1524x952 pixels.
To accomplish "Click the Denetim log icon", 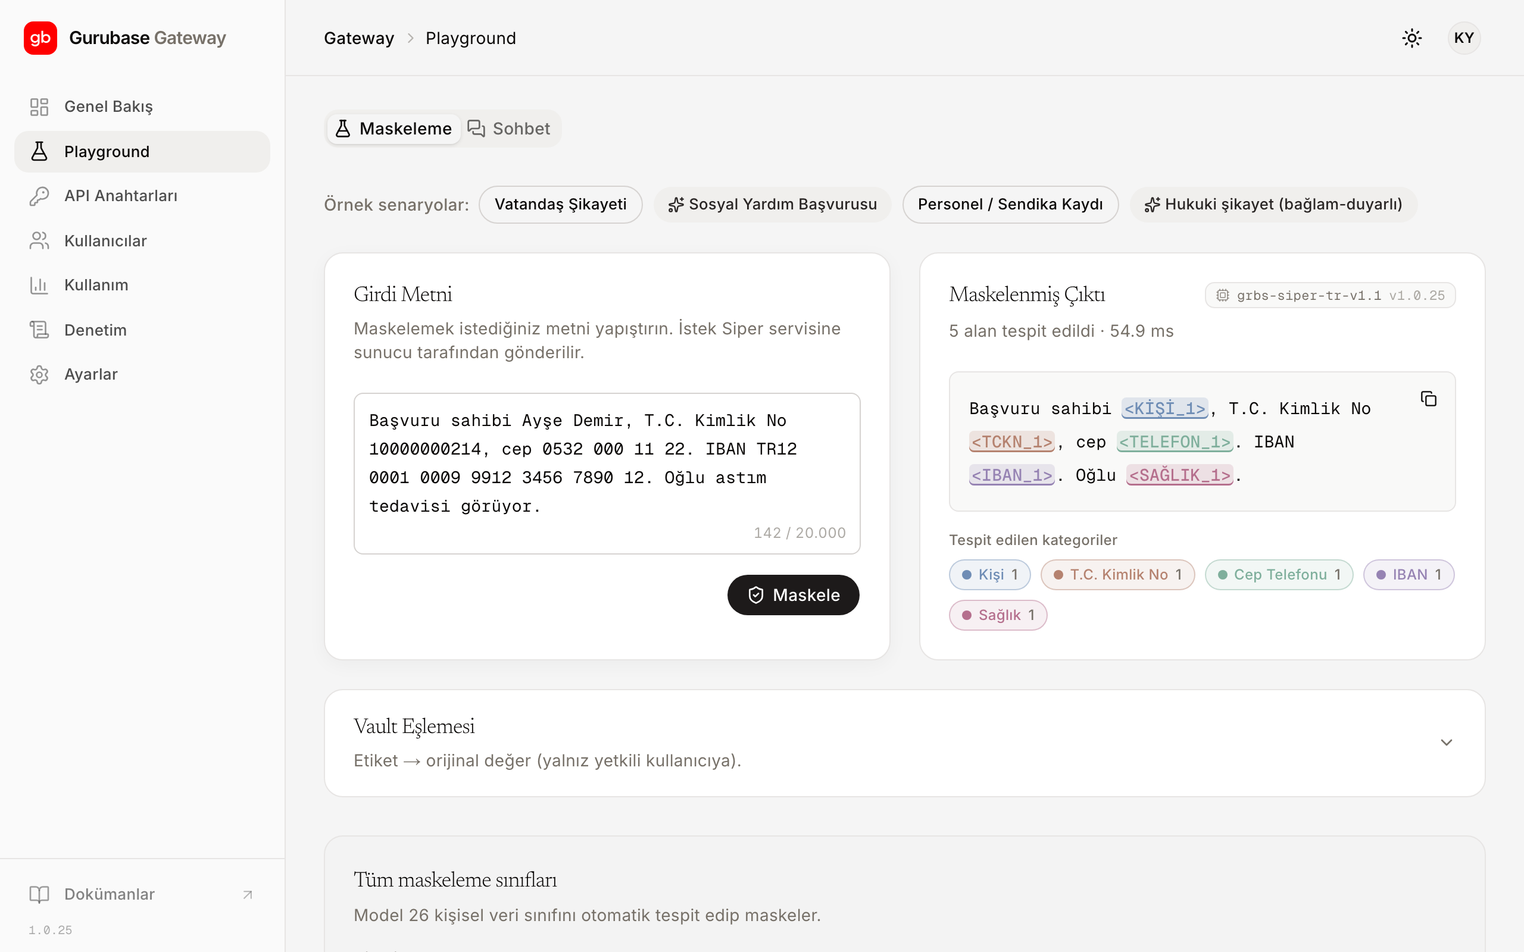I will click(x=39, y=330).
